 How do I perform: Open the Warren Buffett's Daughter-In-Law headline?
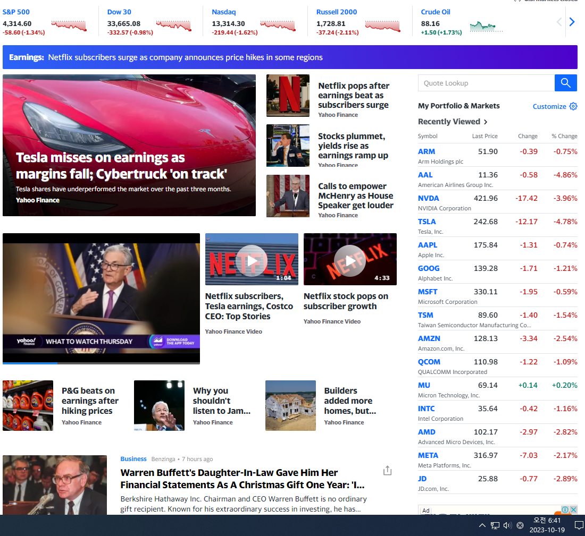click(242, 479)
